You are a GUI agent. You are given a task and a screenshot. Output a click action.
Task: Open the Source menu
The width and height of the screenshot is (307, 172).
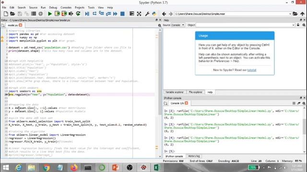click(x=33, y=8)
